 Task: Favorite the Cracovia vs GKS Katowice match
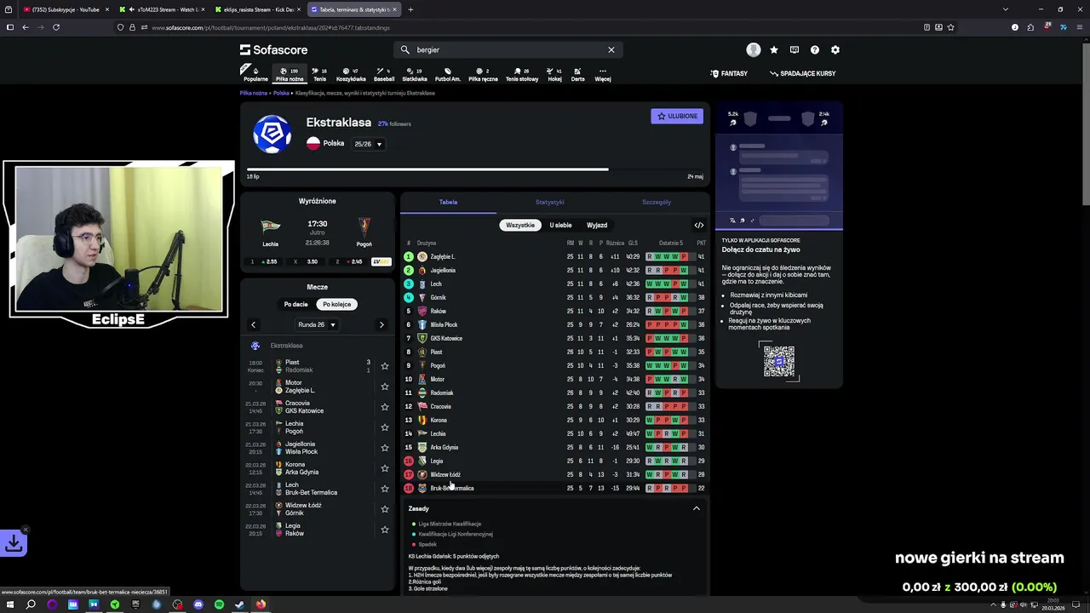point(385,407)
